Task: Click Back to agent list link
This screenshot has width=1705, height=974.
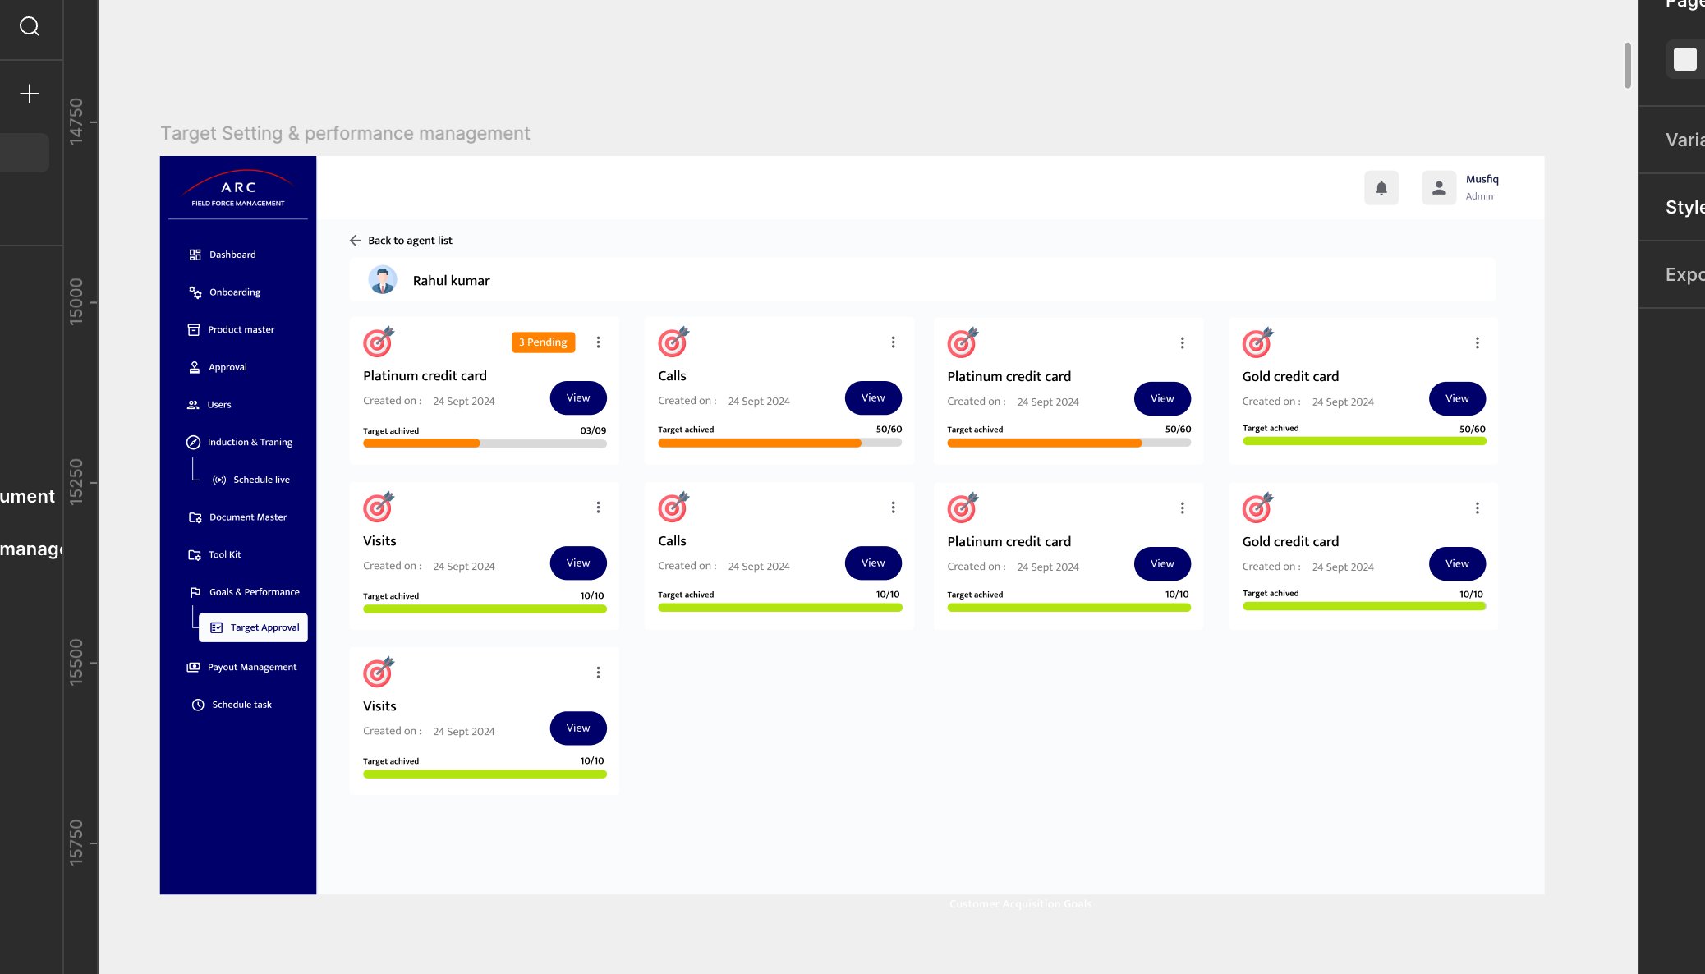Action: [x=410, y=241]
